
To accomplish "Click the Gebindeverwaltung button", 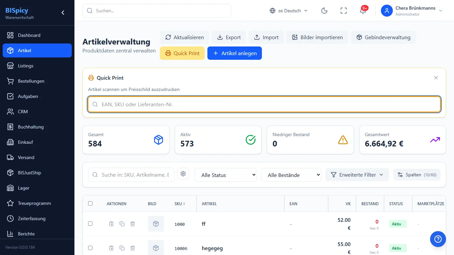I will pos(383,37).
